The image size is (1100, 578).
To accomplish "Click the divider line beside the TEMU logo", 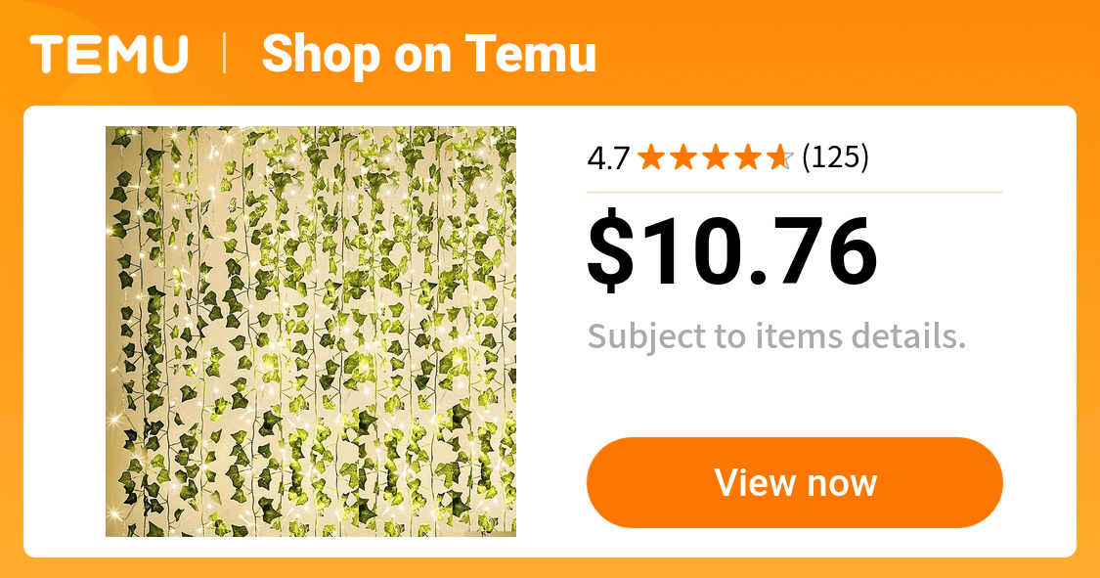I will point(225,54).
